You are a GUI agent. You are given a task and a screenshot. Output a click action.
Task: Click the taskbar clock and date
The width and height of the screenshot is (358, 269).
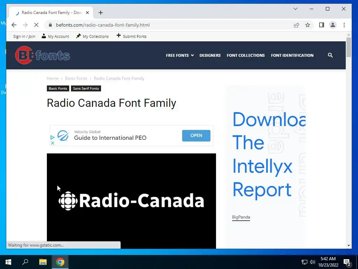tap(328, 262)
